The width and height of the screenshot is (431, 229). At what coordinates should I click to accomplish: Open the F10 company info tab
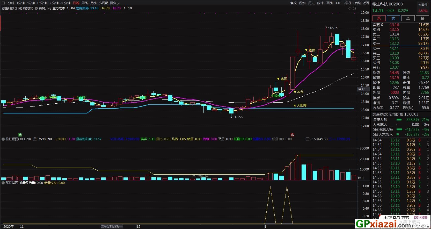(x=338, y=3)
